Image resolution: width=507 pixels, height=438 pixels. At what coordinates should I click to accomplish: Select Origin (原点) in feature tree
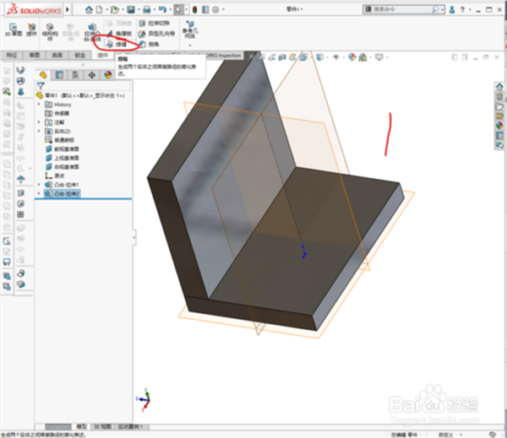pyautogui.click(x=55, y=176)
